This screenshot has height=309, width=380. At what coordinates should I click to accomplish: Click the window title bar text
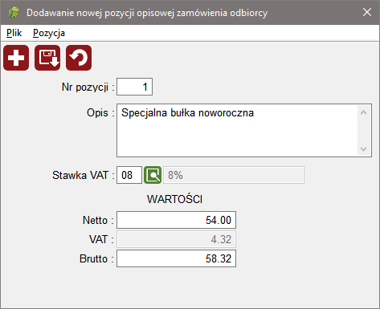tap(147, 13)
